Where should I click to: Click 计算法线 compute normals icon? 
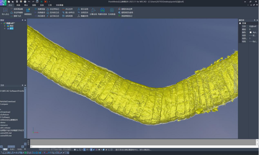pyautogui.click(x=93, y=12)
